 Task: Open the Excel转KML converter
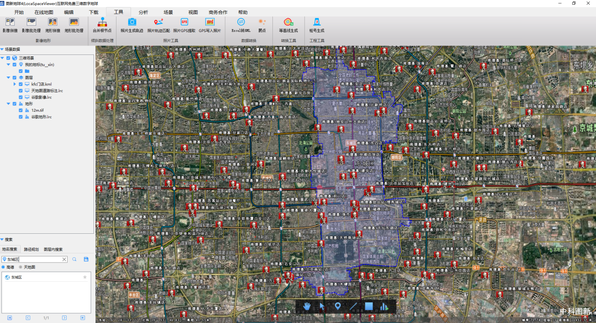(241, 22)
